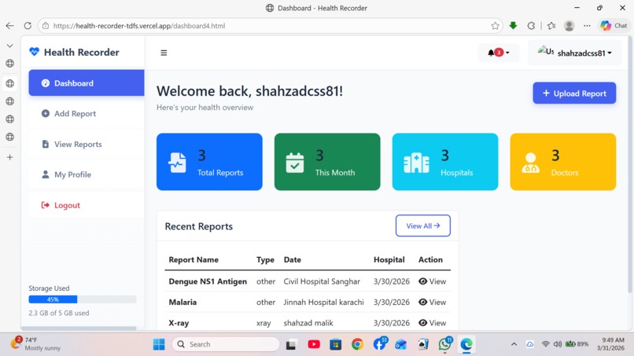Click the Report Name column header

pos(194,259)
